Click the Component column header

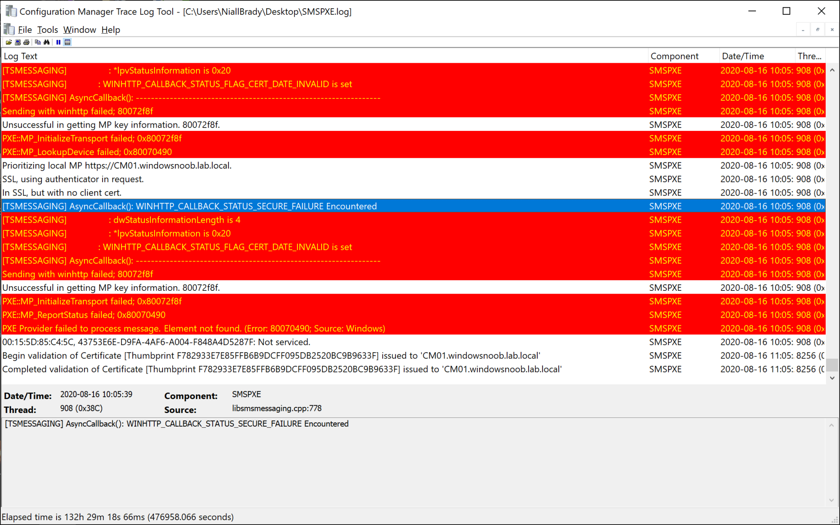click(674, 56)
